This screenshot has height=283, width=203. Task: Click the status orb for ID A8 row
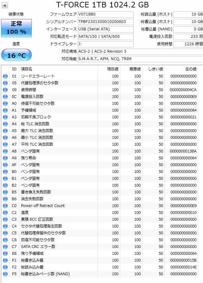(5, 151)
